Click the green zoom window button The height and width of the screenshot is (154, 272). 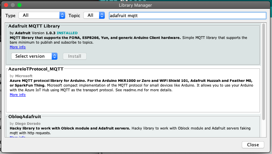pos(19,5)
